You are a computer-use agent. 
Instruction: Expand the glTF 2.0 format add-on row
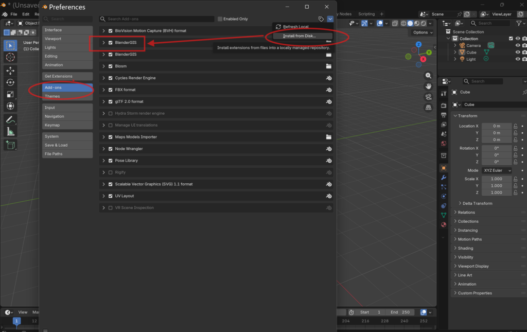103,101
